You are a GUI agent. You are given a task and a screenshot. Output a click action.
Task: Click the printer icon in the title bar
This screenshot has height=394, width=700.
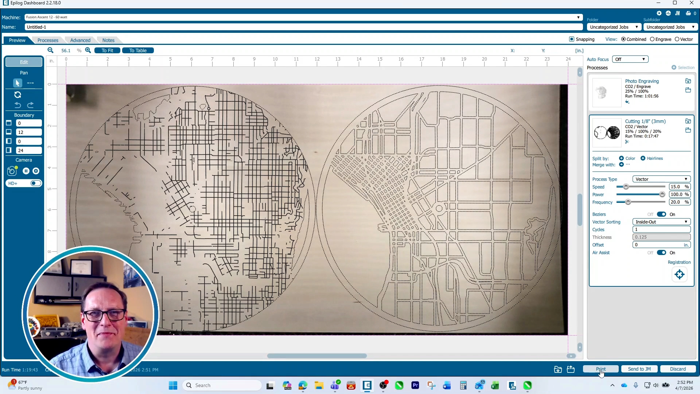(x=688, y=13)
